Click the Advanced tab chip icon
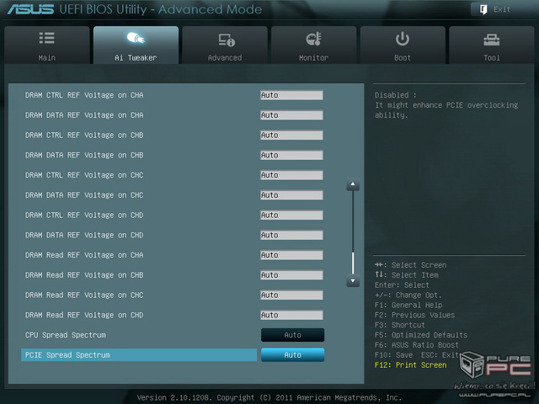Viewport: 539px width, 404px height. pos(225,40)
